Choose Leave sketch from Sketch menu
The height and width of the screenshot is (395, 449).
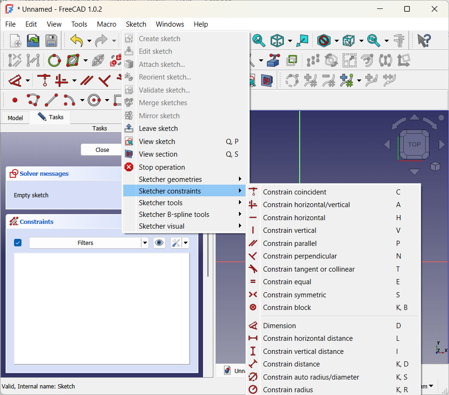click(x=185, y=129)
